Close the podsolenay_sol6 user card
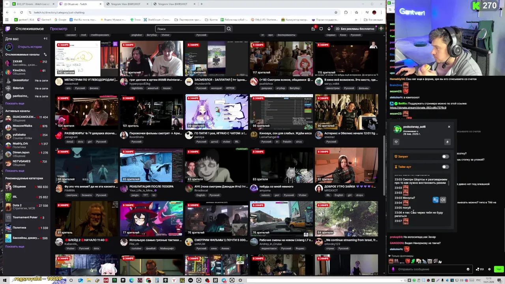Image resolution: width=505 pixels, height=284 pixels. [x=449, y=127]
